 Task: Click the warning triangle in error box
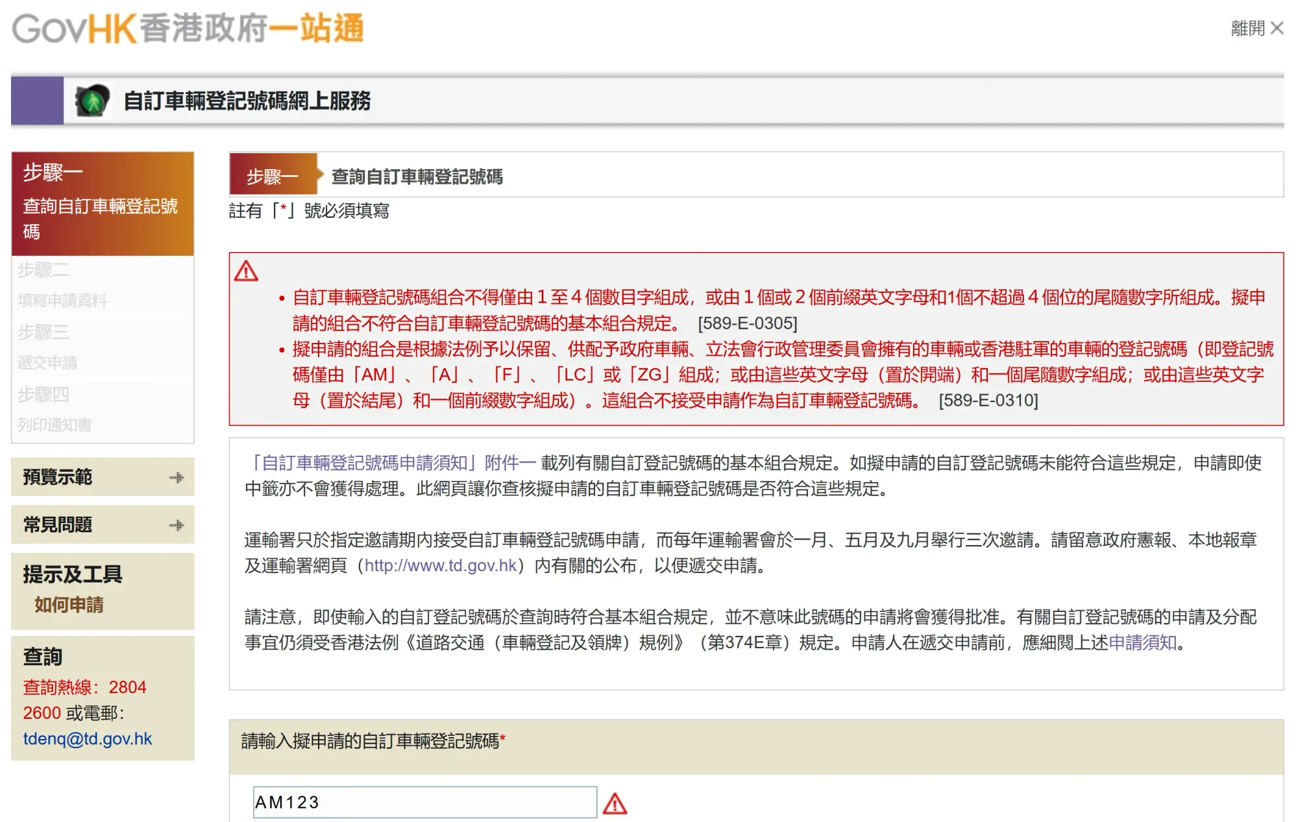246,271
